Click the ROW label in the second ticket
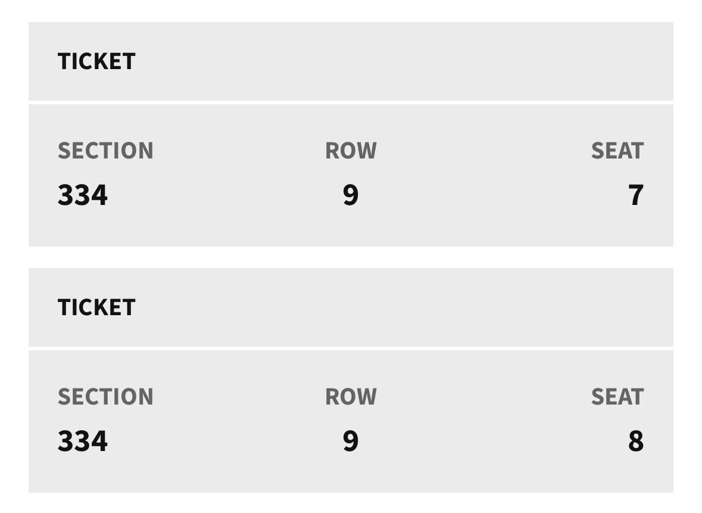Image resolution: width=702 pixels, height=513 pixels. point(351,397)
